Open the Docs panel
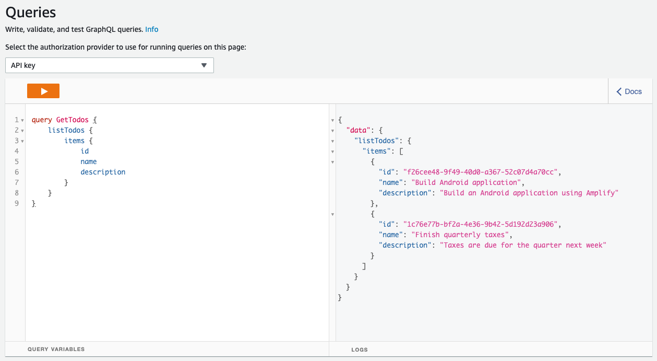 (629, 91)
